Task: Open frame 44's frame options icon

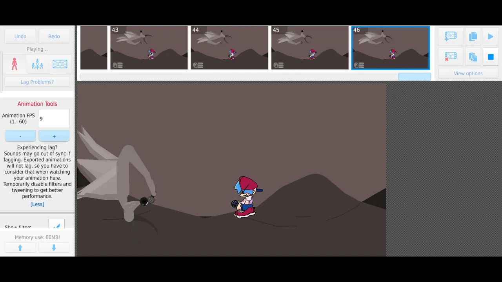Action: pyautogui.click(x=198, y=65)
